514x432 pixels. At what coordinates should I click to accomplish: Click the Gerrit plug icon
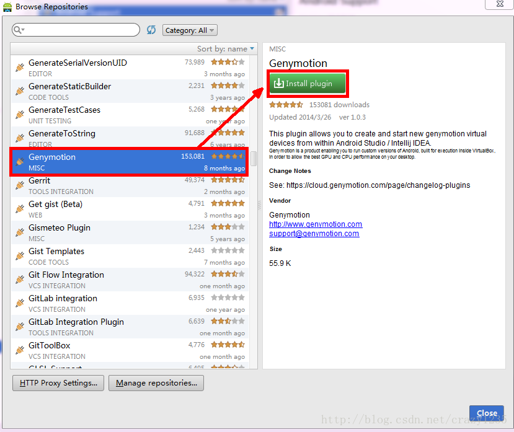pyautogui.click(x=20, y=185)
